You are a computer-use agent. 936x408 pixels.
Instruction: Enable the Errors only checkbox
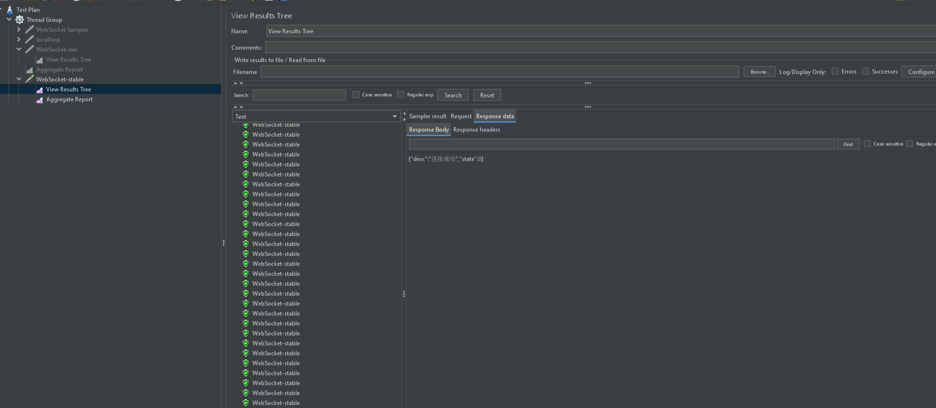click(x=835, y=71)
